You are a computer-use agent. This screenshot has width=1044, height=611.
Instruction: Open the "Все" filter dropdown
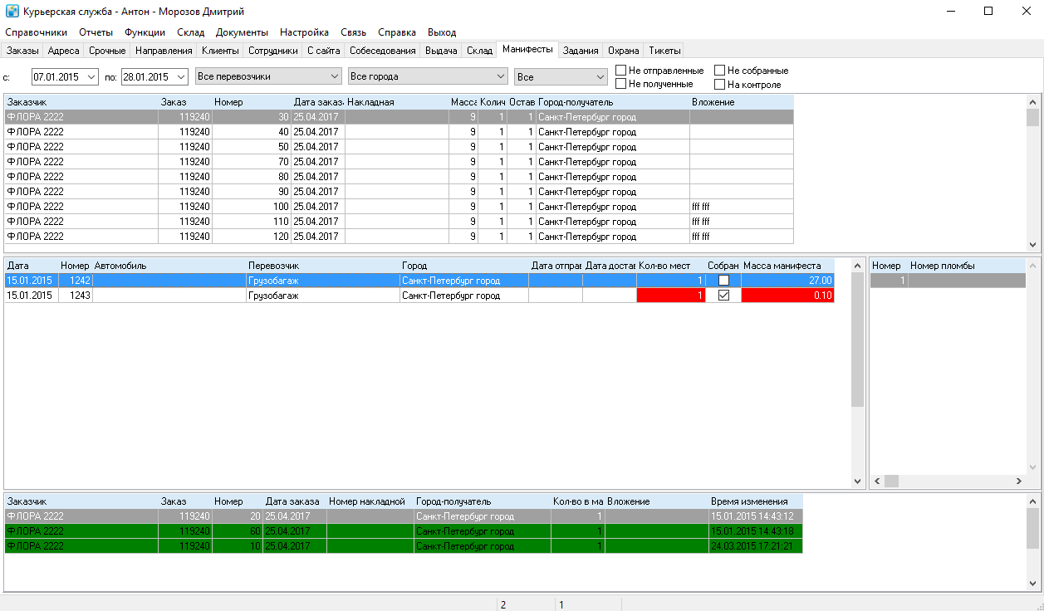(601, 76)
